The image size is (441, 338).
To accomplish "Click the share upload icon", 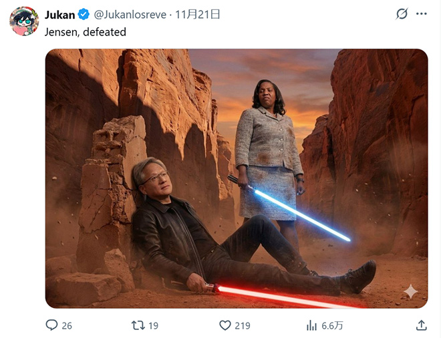I will click(x=421, y=325).
